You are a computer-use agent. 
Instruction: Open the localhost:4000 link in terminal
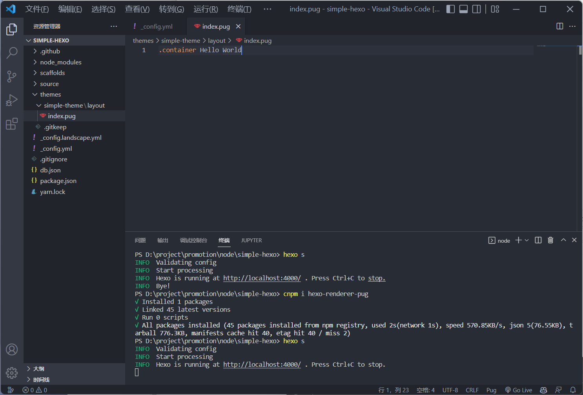point(262,365)
